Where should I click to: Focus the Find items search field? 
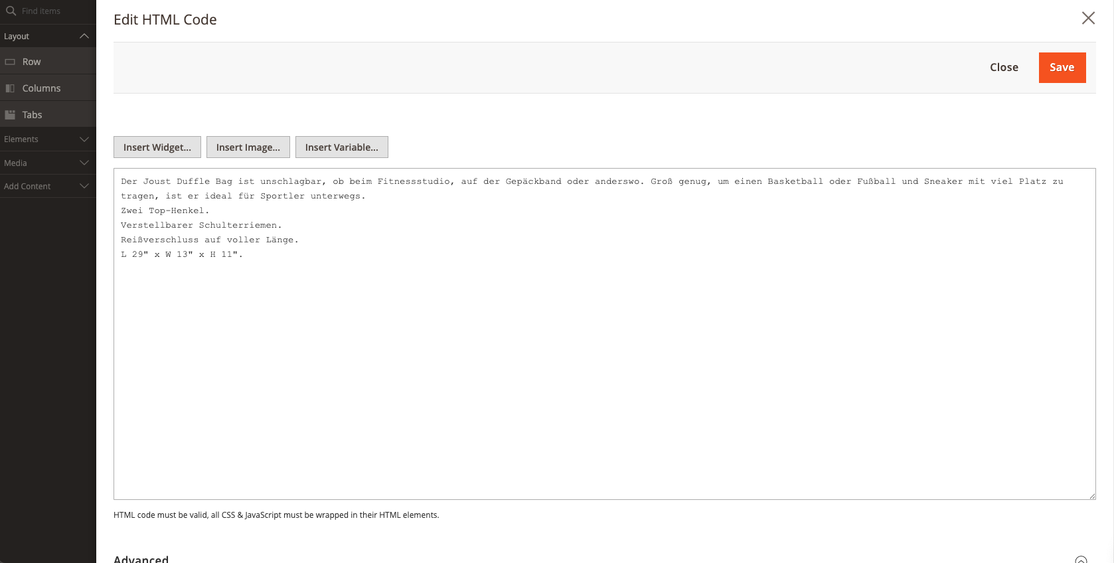pyautogui.click(x=53, y=11)
